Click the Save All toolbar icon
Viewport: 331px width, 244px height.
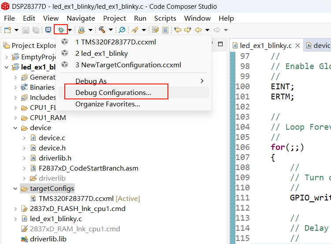[35, 30]
